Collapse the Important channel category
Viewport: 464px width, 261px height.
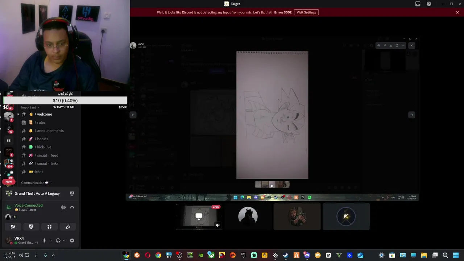click(30, 107)
